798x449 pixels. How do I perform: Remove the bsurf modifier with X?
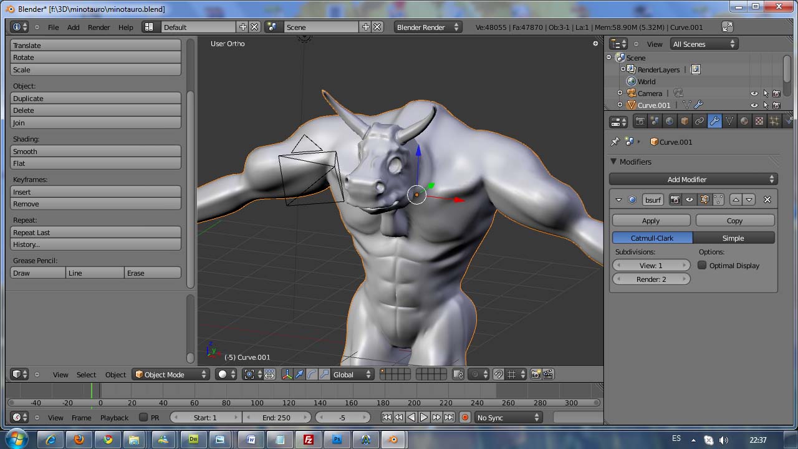click(767, 200)
